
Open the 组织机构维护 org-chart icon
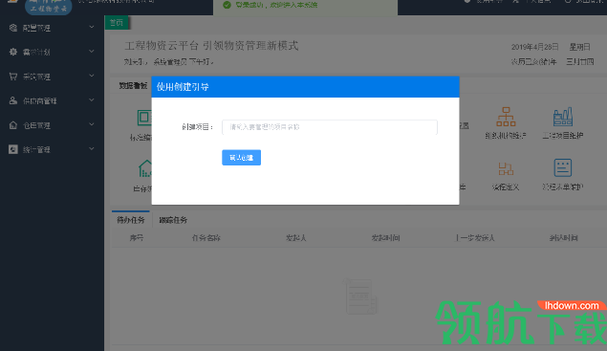point(506,117)
